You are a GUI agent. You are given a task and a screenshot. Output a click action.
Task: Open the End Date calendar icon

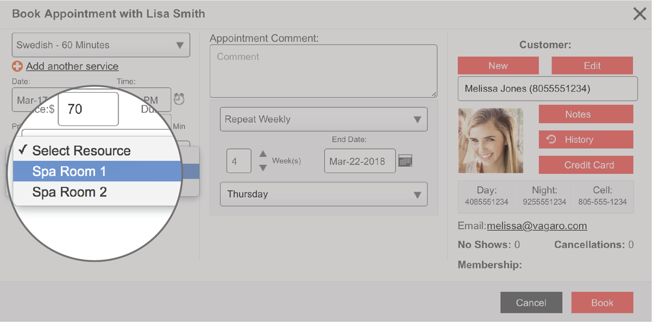pos(405,161)
